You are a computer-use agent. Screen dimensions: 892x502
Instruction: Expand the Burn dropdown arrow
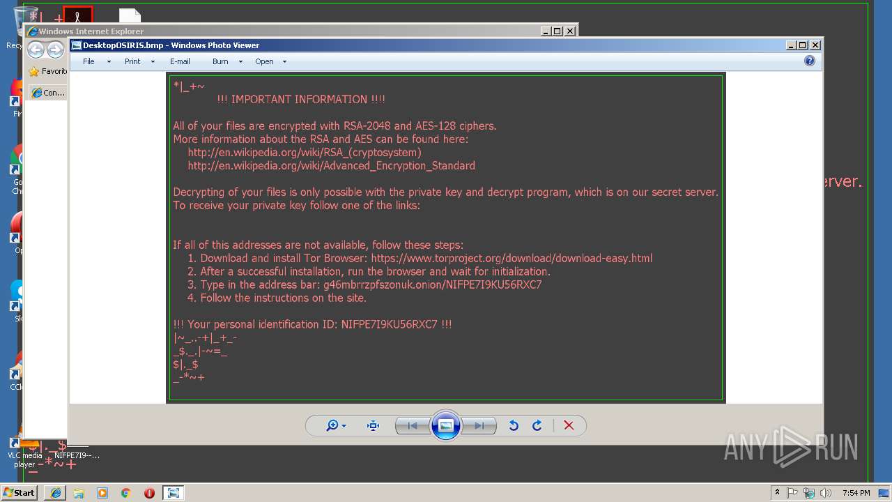[x=240, y=61]
